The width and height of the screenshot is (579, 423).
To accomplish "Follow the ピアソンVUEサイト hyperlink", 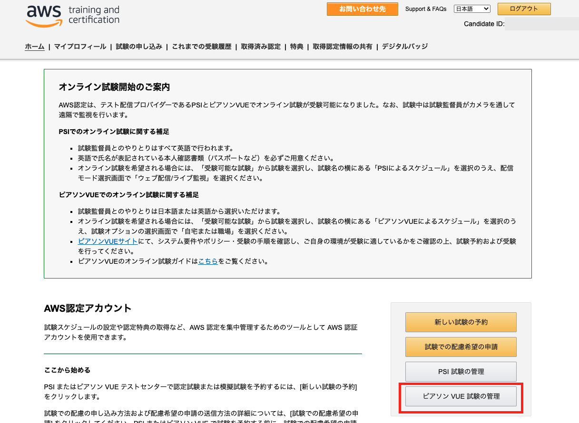I will pos(108,241).
